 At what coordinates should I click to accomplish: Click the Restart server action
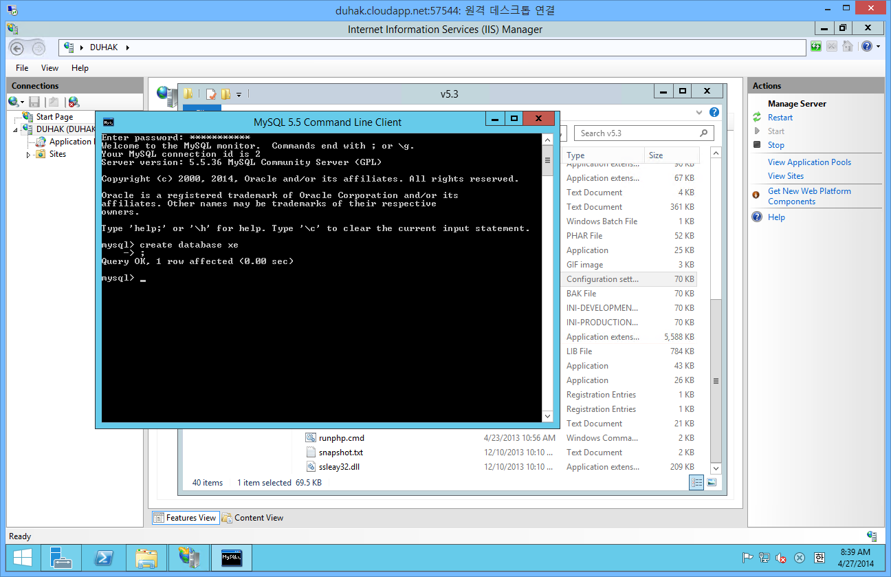(780, 118)
